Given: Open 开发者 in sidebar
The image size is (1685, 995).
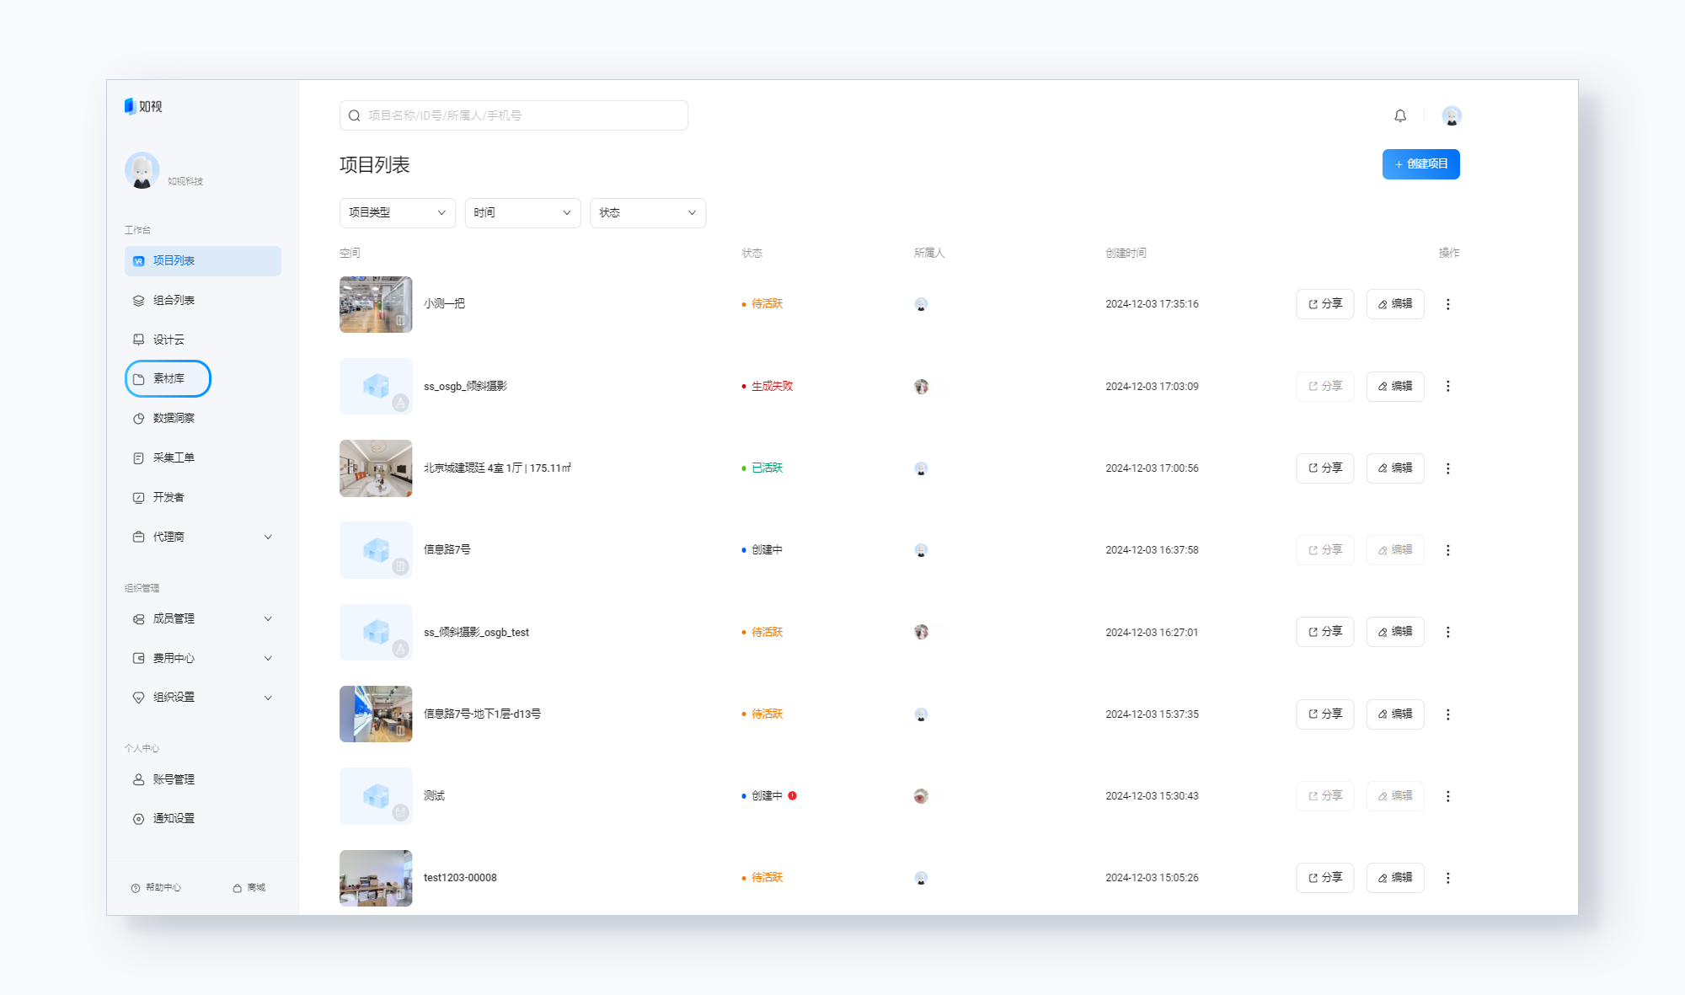Looking at the screenshot, I should click(203, 497).
